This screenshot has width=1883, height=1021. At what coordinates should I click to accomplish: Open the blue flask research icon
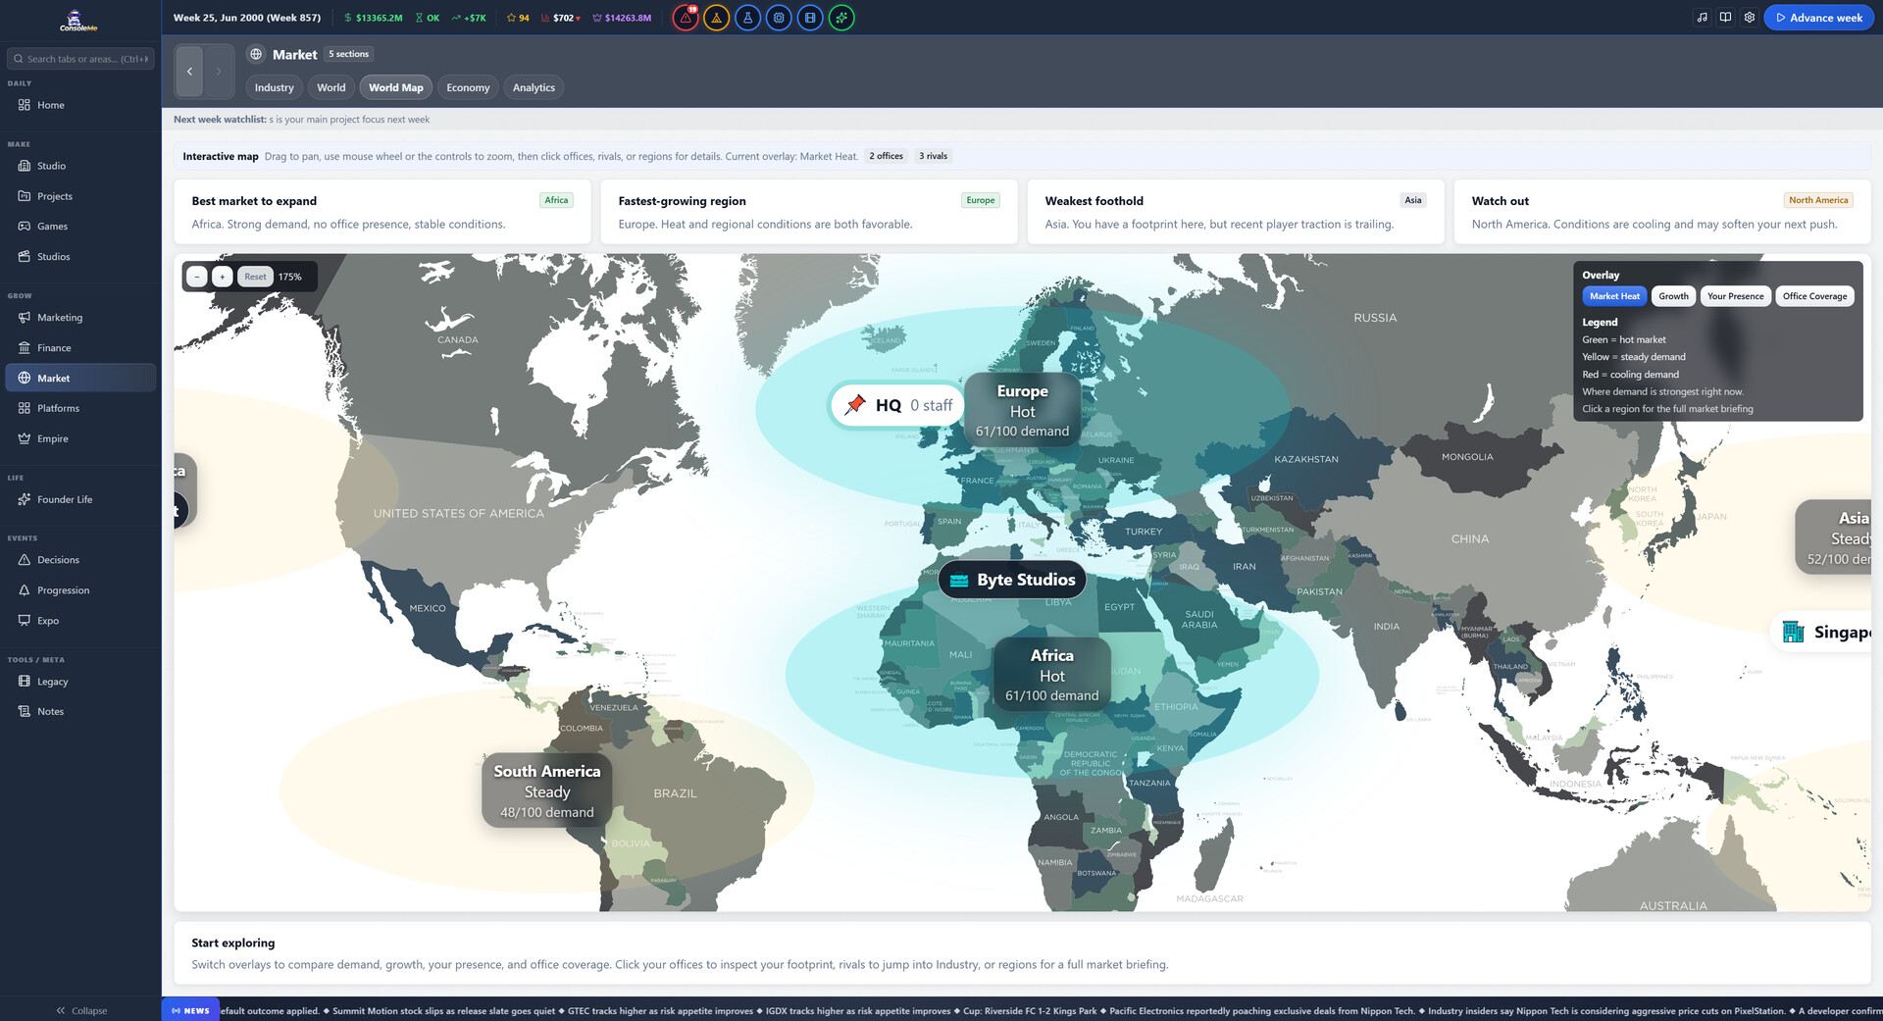[747, 18]
